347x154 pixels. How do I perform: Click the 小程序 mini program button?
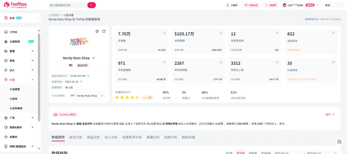[x=232, y=5]
